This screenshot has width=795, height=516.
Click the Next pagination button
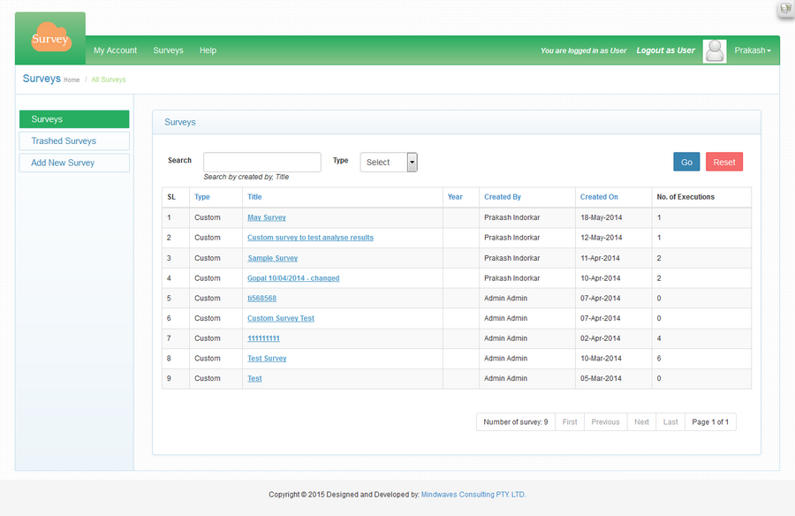pyautogui.click(x=641, y=422)
